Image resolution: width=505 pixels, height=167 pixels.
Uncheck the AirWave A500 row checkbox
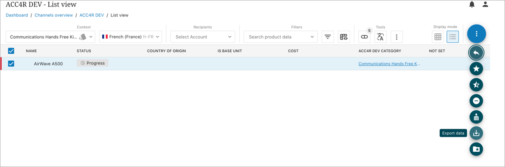11,64
